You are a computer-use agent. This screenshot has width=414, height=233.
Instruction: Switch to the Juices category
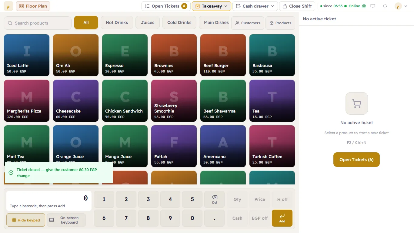click(x=148, y=22)
